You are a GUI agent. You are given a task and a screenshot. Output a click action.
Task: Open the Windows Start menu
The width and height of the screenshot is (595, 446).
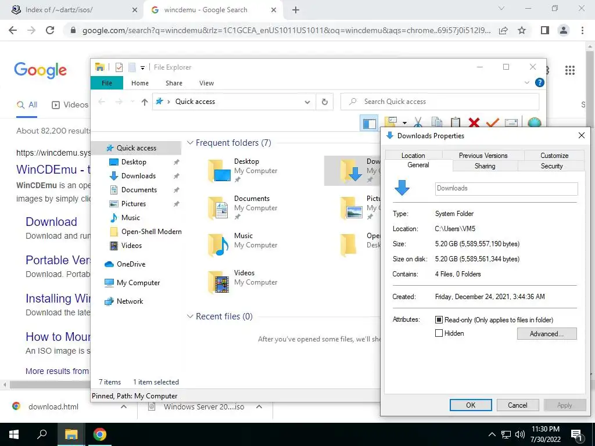[14, 434]
